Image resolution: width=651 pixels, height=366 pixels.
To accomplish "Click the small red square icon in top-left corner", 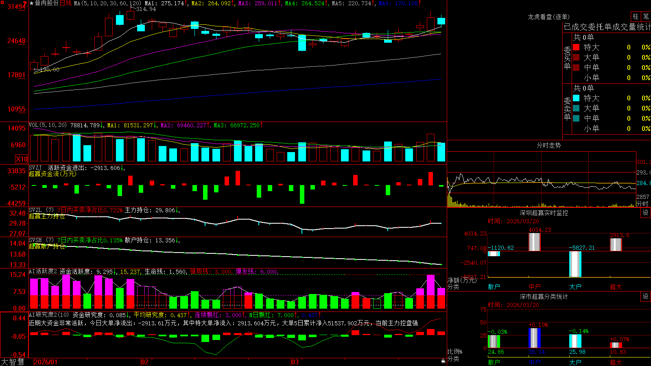I will 2,2.
